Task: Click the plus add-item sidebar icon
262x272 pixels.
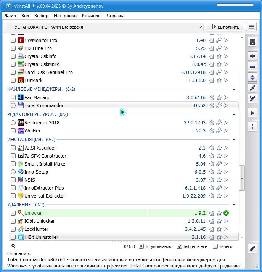Action: tap(252, 56)
